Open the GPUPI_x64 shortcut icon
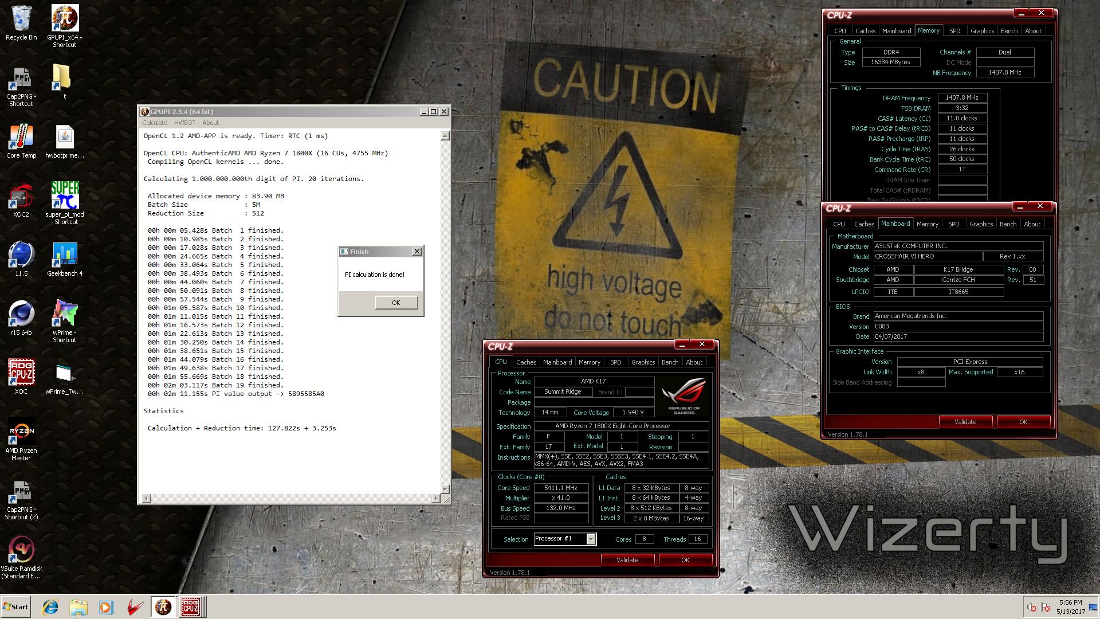 coord(65,26)
